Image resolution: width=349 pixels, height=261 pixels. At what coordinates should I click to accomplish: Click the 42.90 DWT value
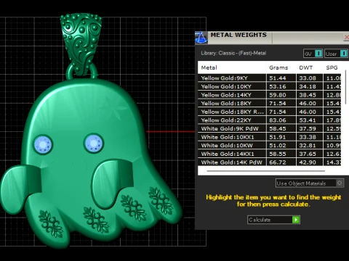click(308, 162)
